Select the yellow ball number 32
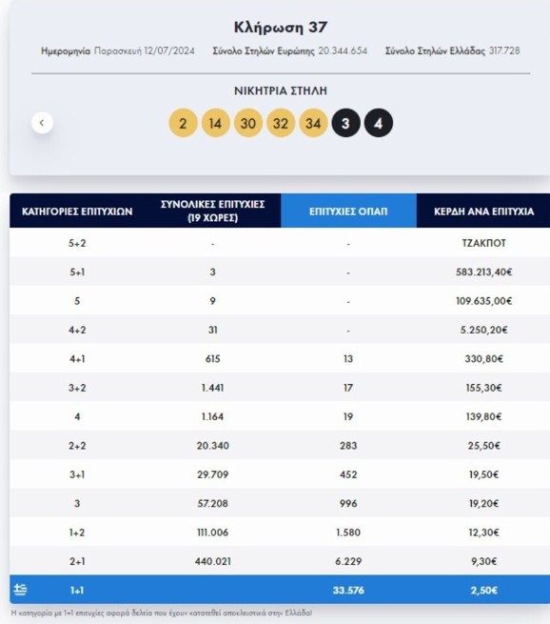550x624 pixels. 281,123
